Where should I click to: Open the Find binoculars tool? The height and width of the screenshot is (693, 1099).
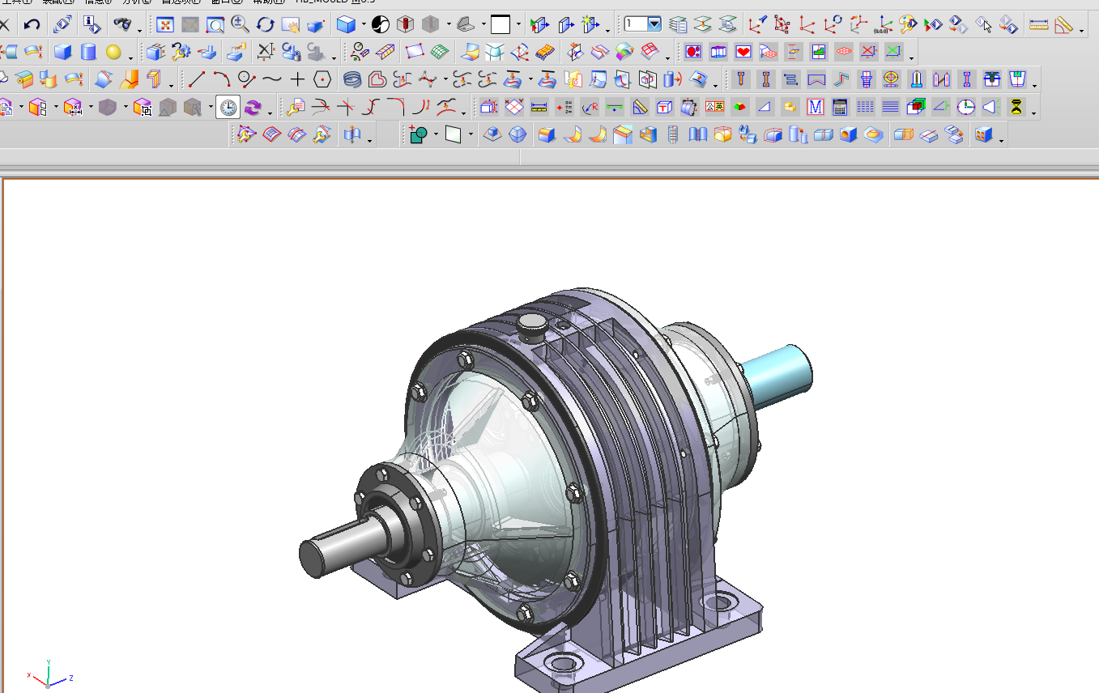coord(122,24)
